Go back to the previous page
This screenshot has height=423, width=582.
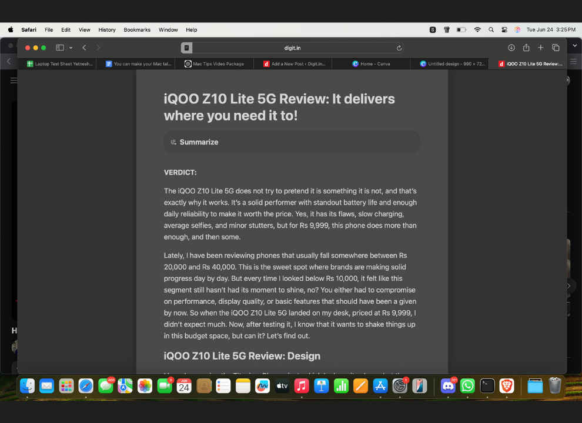coord(85,48)
